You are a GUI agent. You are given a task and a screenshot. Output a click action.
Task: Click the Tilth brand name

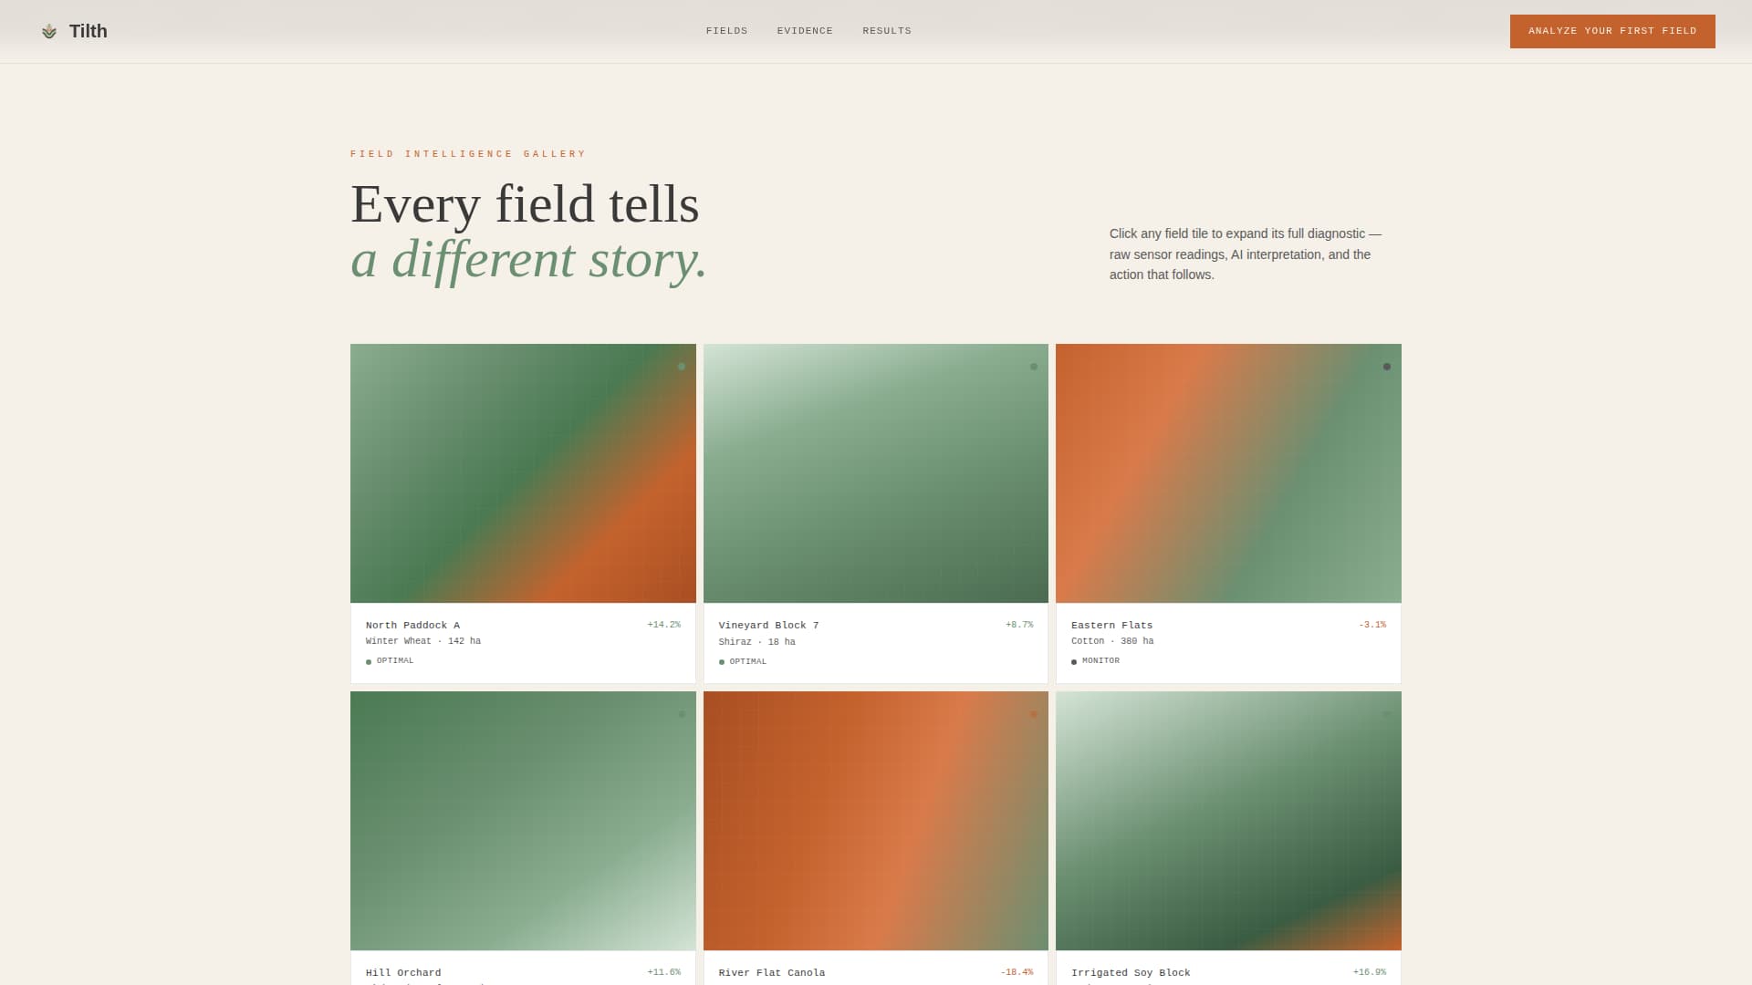pos(89,31)
